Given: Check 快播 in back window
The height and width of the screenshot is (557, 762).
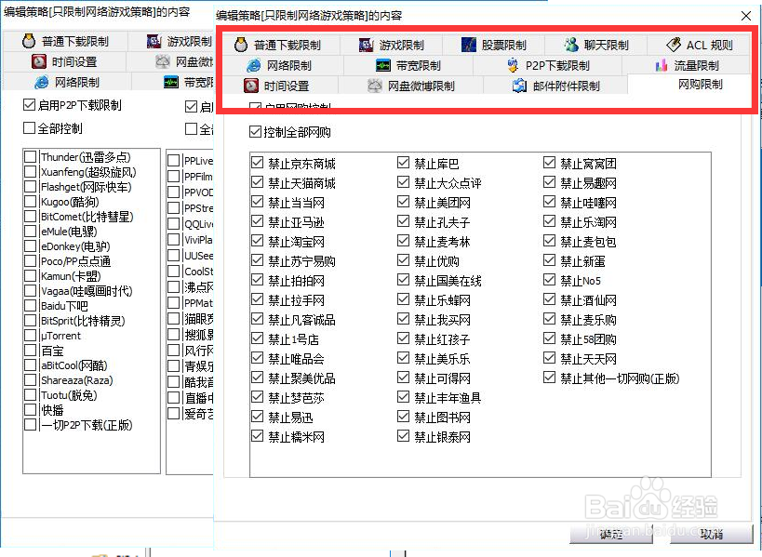Looking at the screenshot, I should pos(30,410).
